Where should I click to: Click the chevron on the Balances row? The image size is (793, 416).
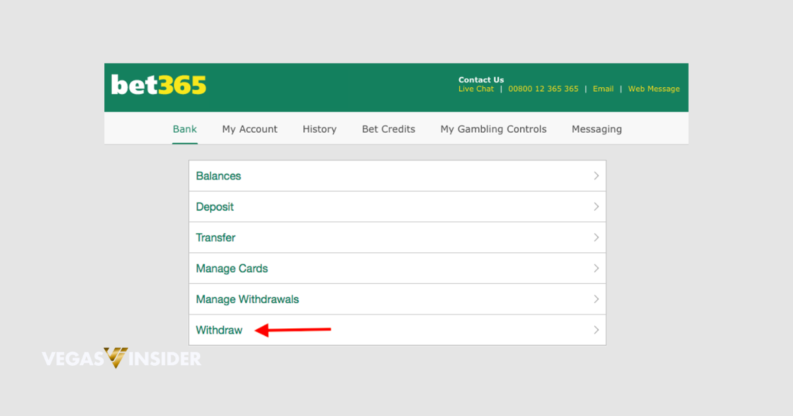(596, 176)
